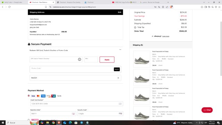Image resolution: width=222 pixels, height=125 pixels.
Task: Open File Explorer from the taskbar
Action: (x=48, y=123)
